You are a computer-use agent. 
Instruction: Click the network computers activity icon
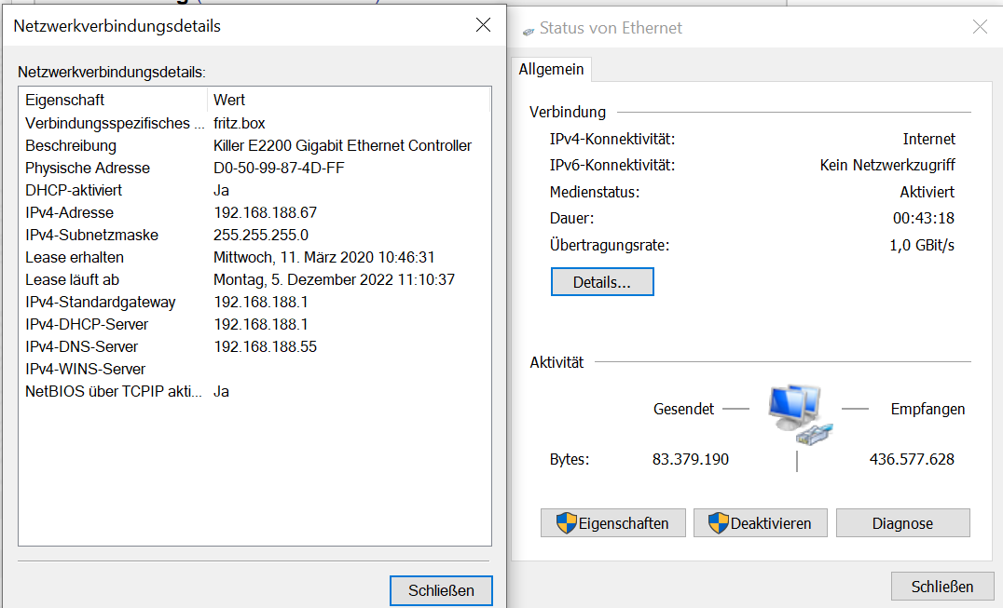pos(800,415)
